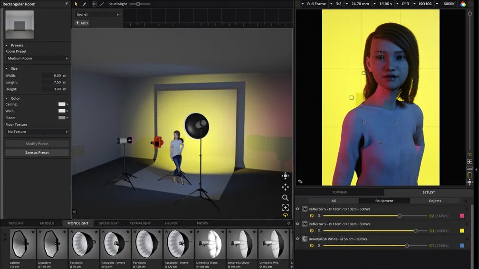Select the arrow pointer tool in top toolbar
This screenshot has height=269, width=479.
point(76,4)
